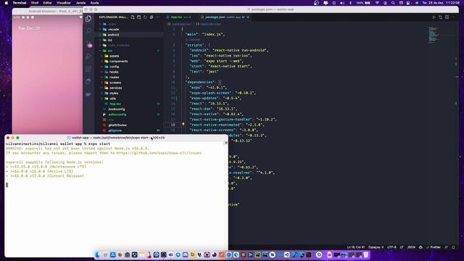Screen dimensions: 464x261
Task: Click Open Changes icon in editor title bar
Action: (440, 17)
